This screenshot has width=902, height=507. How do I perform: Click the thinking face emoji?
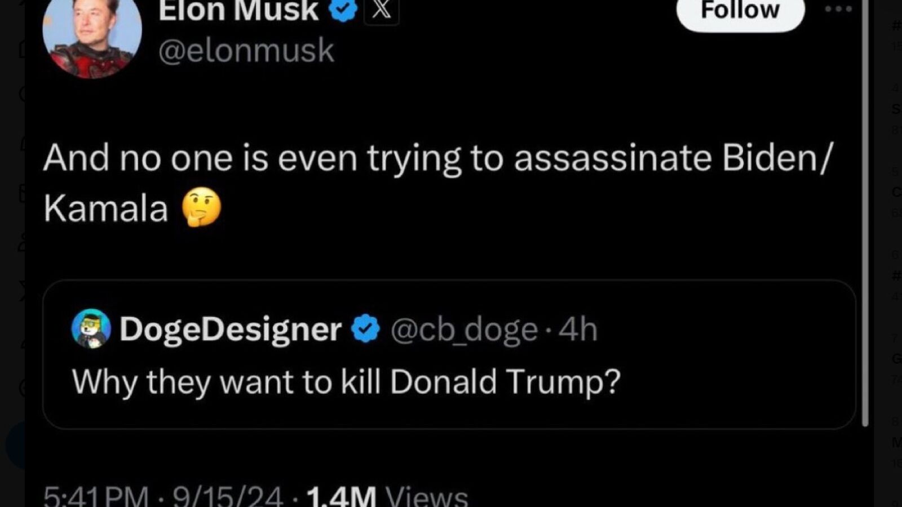(201, 207)
